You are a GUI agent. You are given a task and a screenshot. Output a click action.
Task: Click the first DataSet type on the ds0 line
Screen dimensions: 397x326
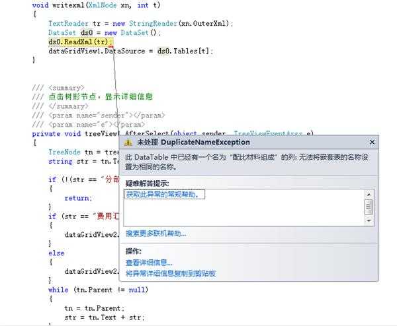point(62,32)
